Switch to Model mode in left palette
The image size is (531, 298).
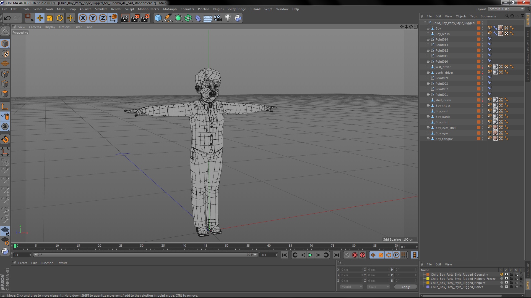click(x=5, y=44)
